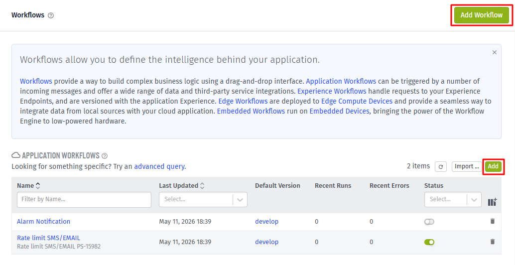Delete the Rate limit SMS/EMAIL workflow

(x=492, y=242)
